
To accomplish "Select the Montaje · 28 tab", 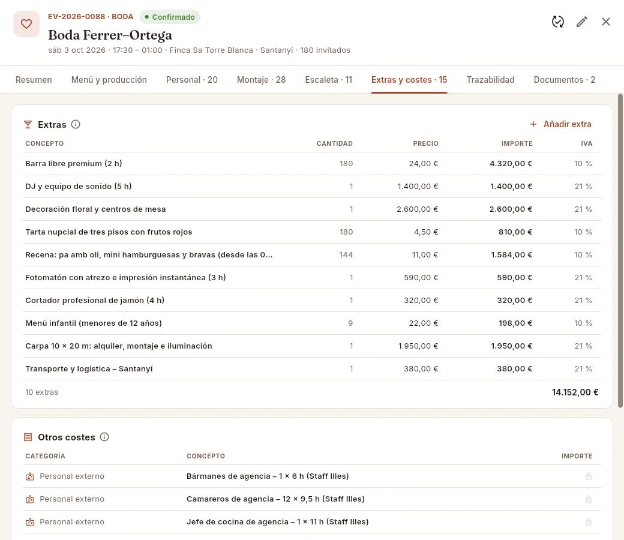I will pos(262,80).
